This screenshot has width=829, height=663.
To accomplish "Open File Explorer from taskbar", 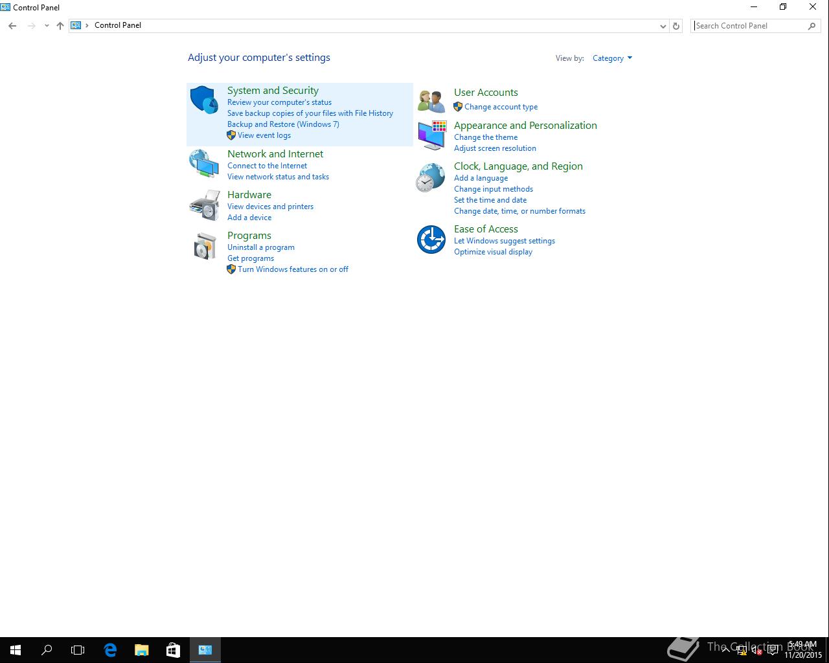I will (x=141, y=650).
